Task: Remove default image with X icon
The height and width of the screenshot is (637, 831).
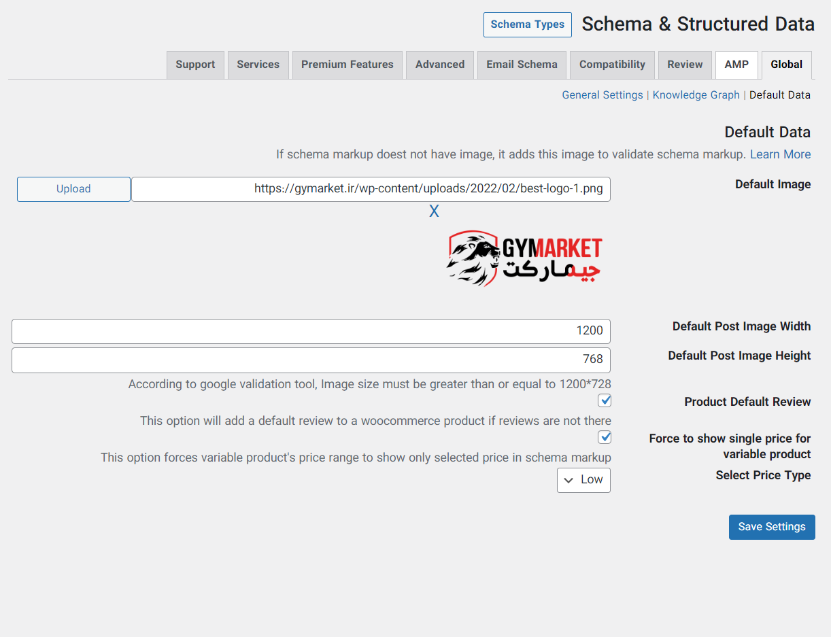Action: [434, 211]
